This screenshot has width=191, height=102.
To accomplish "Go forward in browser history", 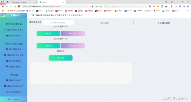I will (x=7, y=6).
